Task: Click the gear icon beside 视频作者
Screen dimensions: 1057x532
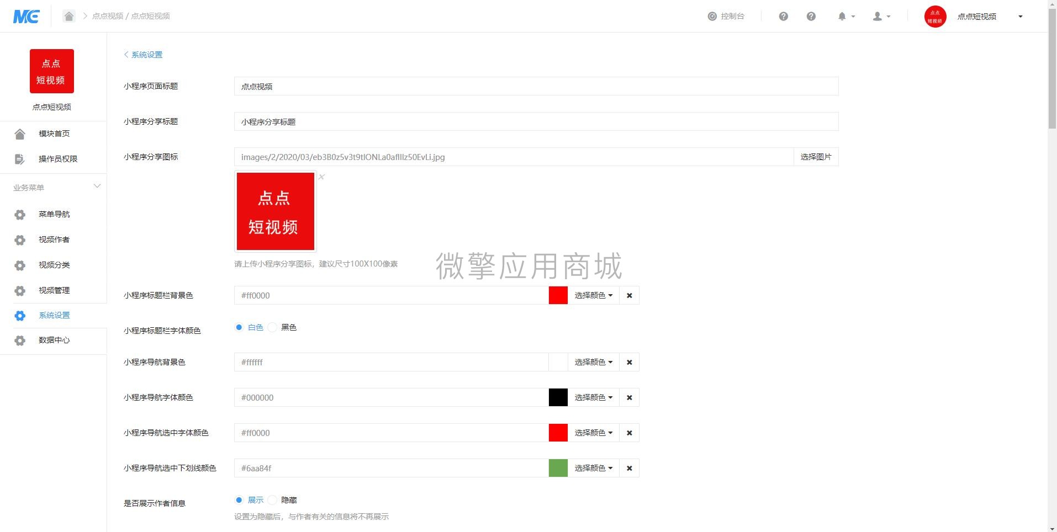Action: (x=20, y=240)
